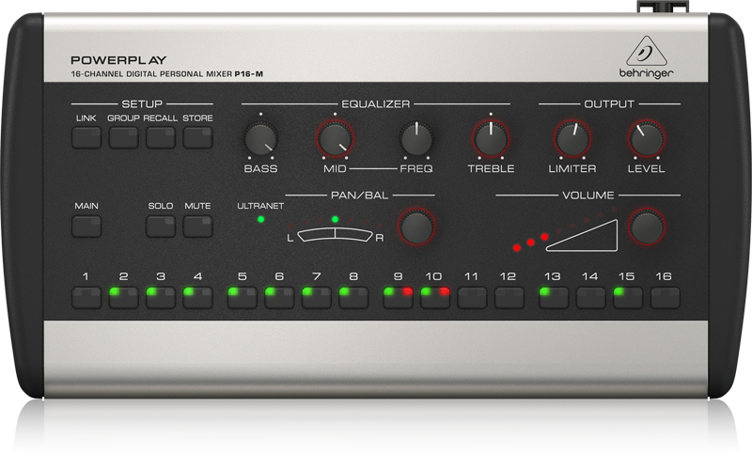Select channel 3 button
752x454 pixels.
pyautogui.click(x=161, y=298)
